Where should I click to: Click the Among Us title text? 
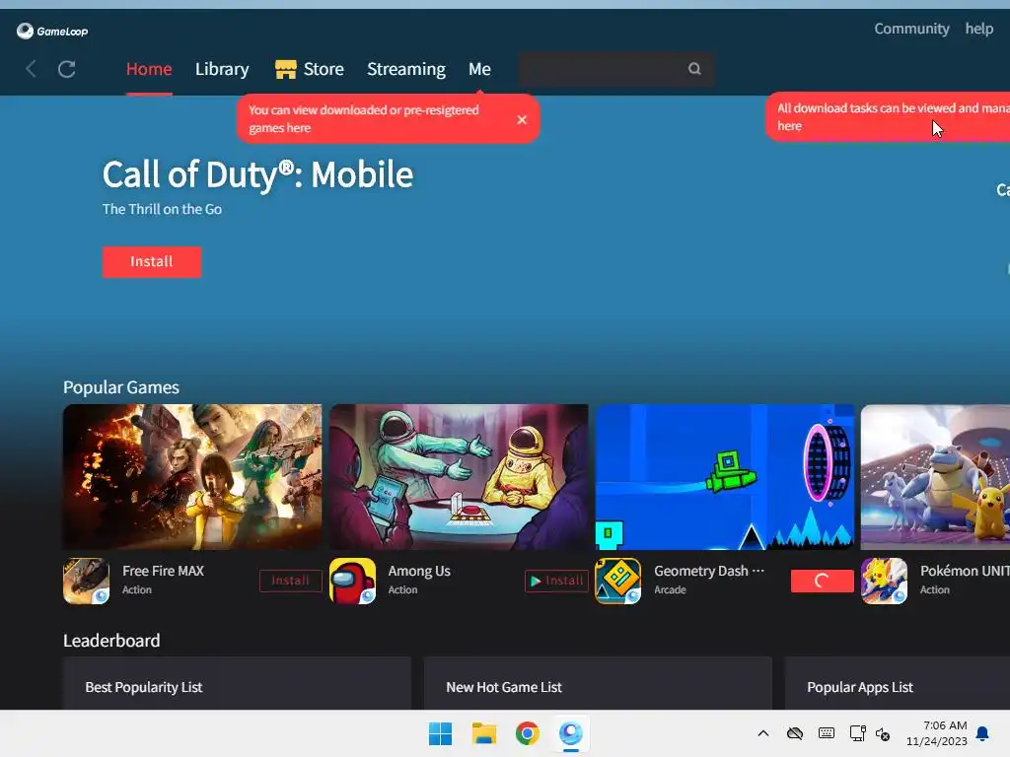pos(419,571)
